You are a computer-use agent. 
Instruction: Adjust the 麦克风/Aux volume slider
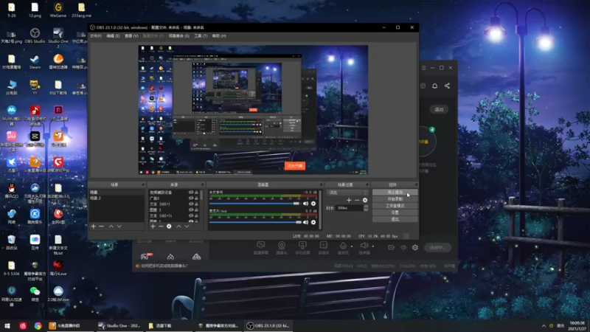coord(255,222)
